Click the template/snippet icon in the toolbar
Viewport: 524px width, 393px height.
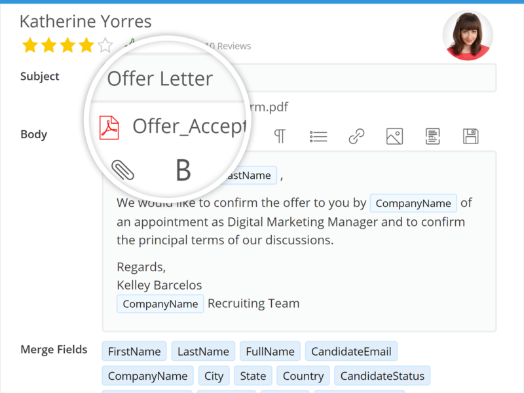point(432,136)
